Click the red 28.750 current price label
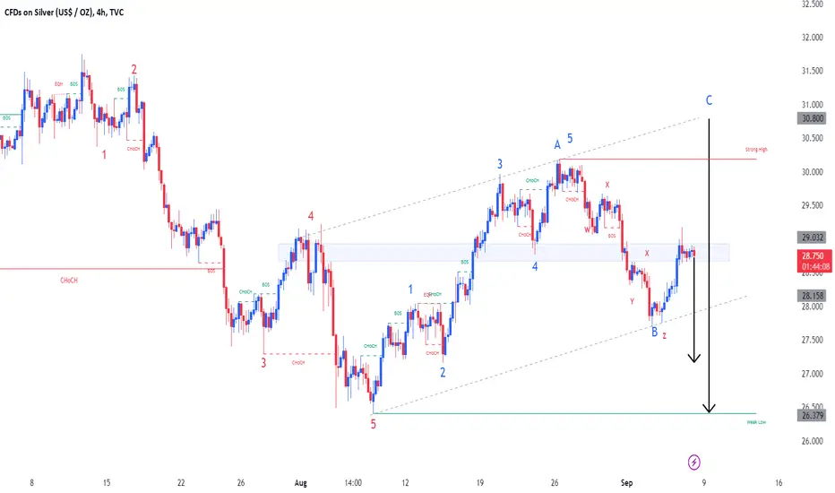Image resolution: width=835 pixels, height=493 pixels. click(x=814, y=261)
